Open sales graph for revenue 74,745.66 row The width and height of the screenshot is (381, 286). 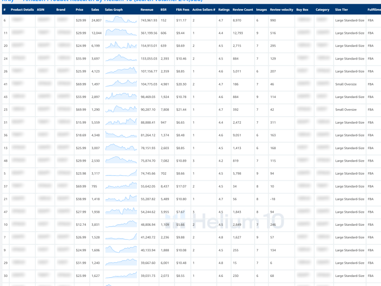coord(121,173)
